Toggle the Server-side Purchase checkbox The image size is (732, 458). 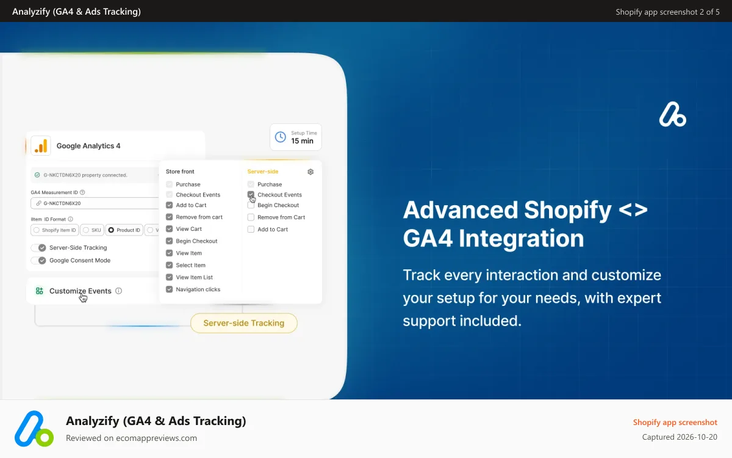pos(251,184)
